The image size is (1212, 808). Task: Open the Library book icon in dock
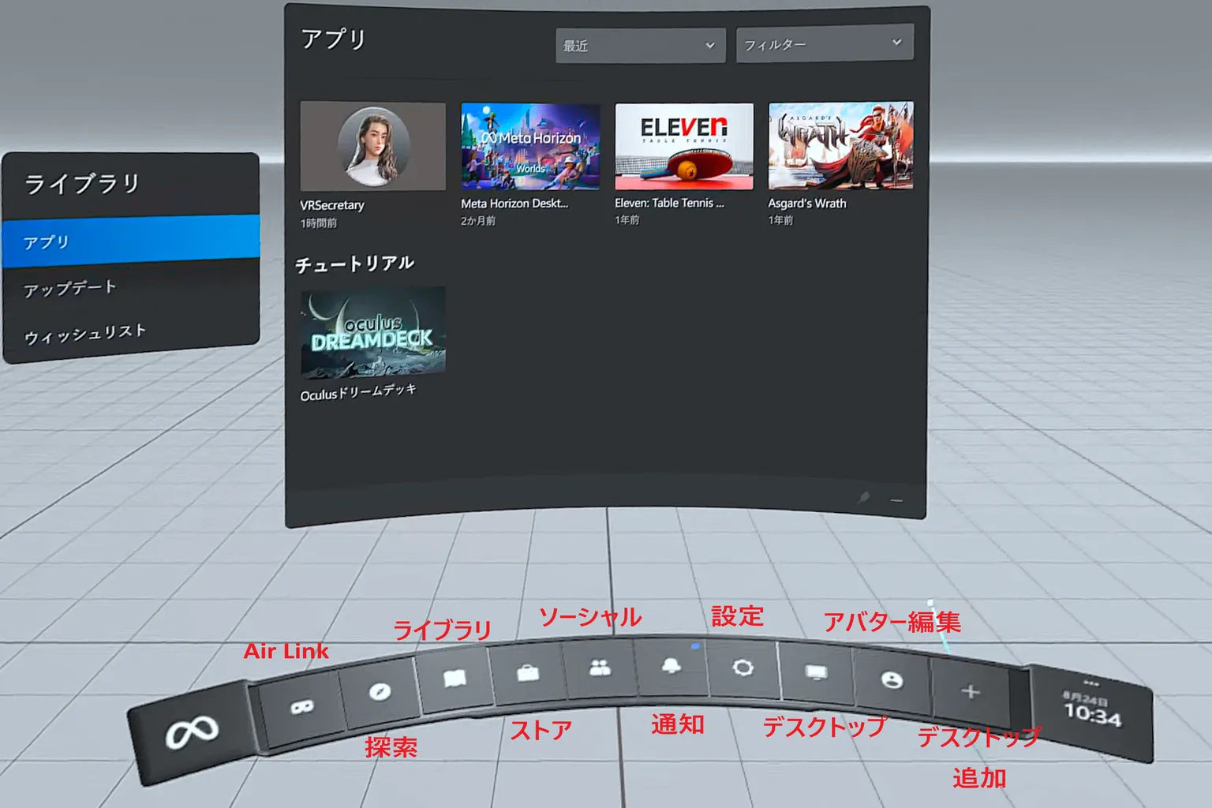454,678
